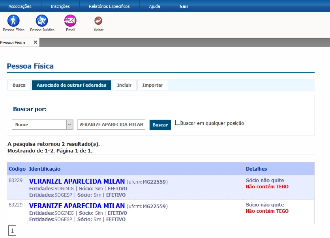Viewport: 330px width, 238px height.
Task: Open the Relatórios Específicos menu
Action: [109, 6]
